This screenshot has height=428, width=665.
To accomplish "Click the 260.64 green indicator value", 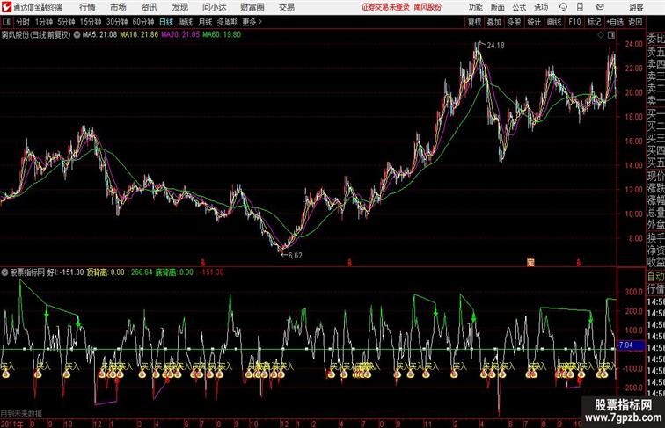I will pyautogui.click(x=142, y=272).
